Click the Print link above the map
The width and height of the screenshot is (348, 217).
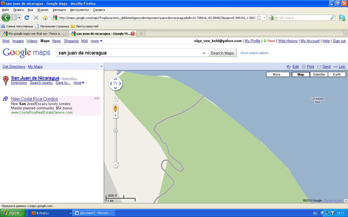pos(310,66)
